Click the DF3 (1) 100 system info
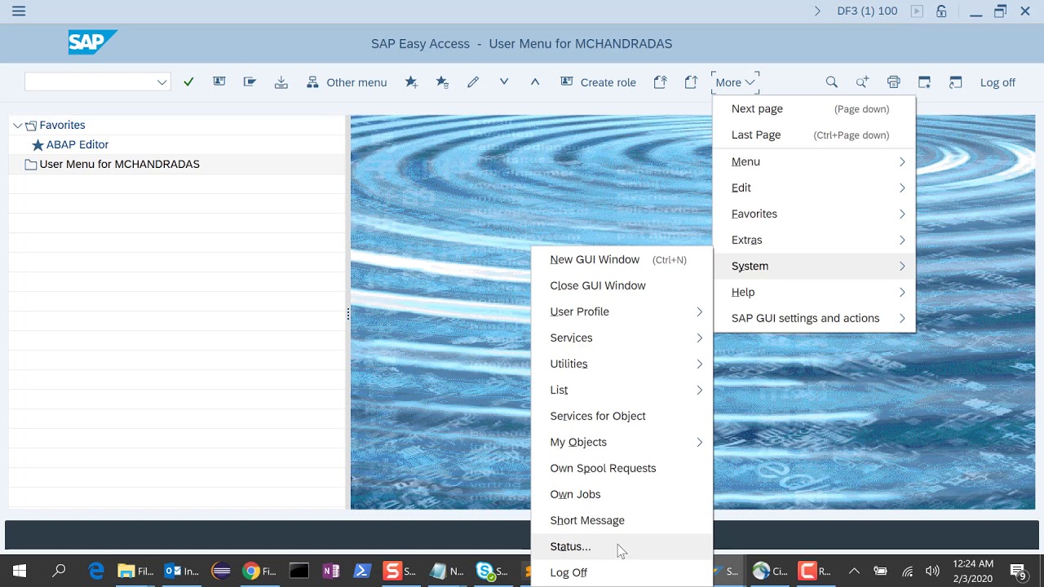Screen dimensions: 1044x587 tap(867, 11)
